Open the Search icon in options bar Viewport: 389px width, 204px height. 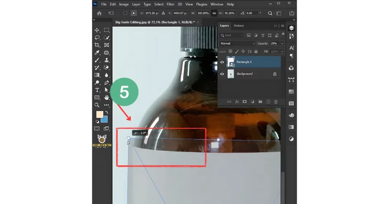point(270,13)
